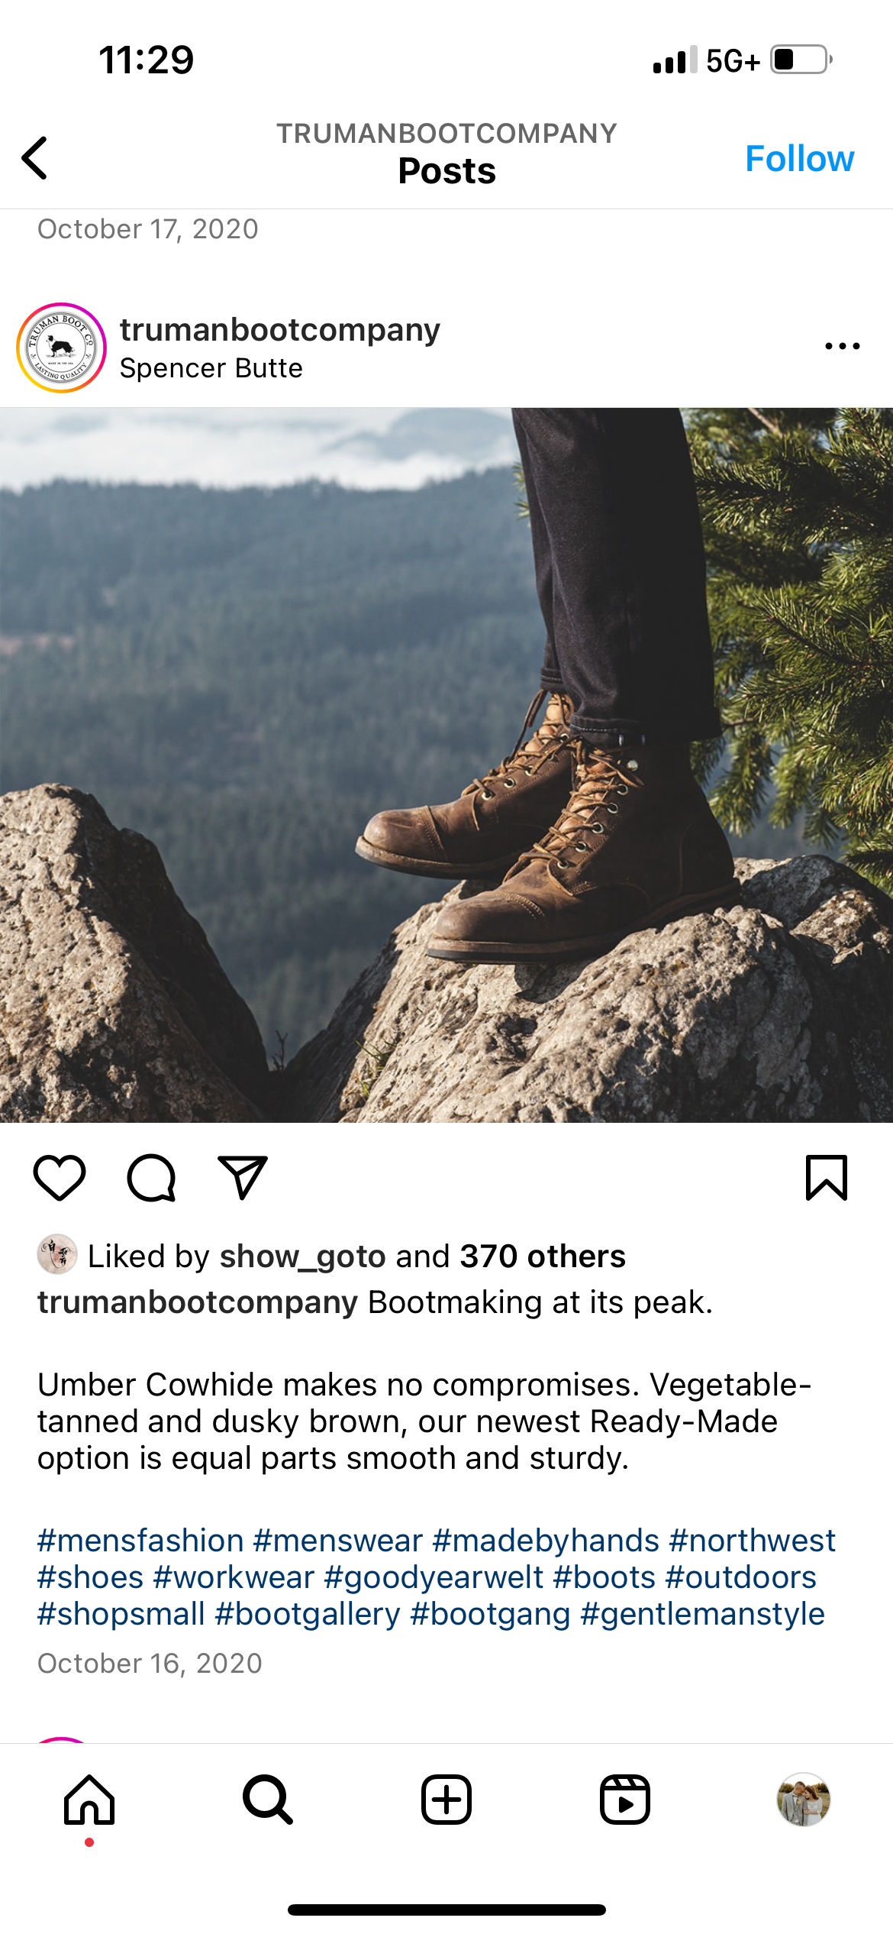The image size is (893, 1934).
Task: Open comments with the speech bubble icon
Action: [x=151, y=1178]
